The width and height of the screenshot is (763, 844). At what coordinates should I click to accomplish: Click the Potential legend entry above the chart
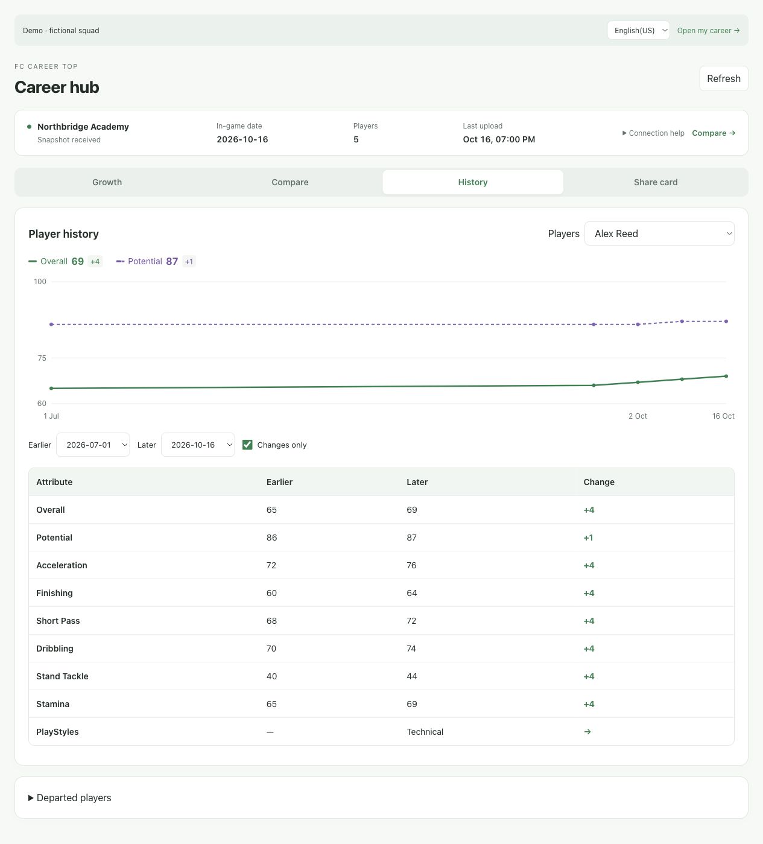tap(156, 261)
